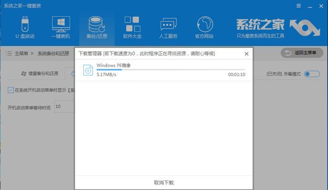Click the 系统备份和还原 breadcrumb
The image size is (328, 190).
53,54
